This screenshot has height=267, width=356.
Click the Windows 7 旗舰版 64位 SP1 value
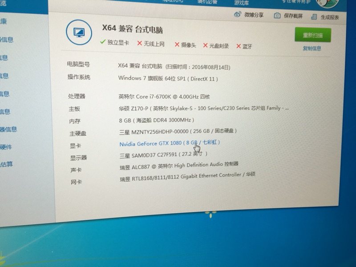[168, 78]
